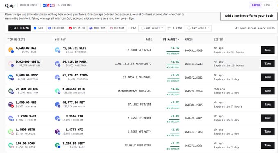Arm the ETHEREUM chain filter

(56, 28)
